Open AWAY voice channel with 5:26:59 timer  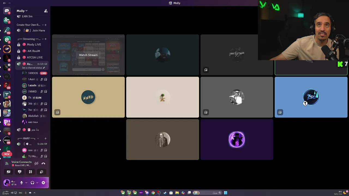(32, 144)
